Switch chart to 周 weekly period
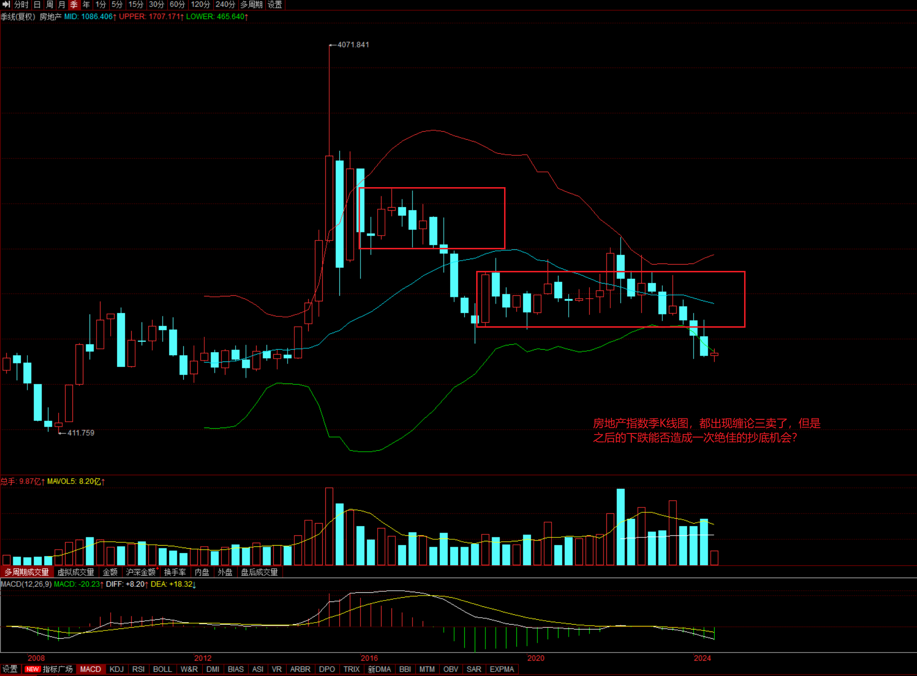 point(49,4)
